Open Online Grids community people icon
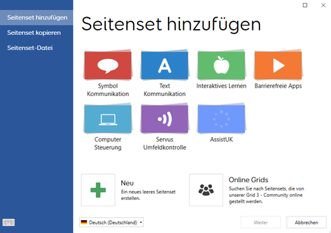This screenshot has width=331, height=233. coord(206,190)
